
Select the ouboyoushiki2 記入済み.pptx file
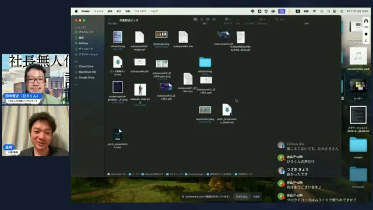tap(206, 85)
